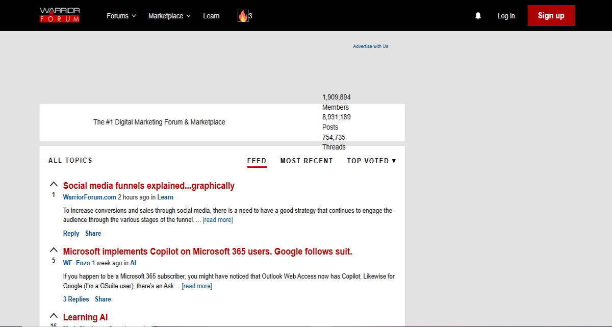The width and height of the screenshot is (612, 327).
Task: Click the Warrior Forum logo
Action: [x=60, y=15]
